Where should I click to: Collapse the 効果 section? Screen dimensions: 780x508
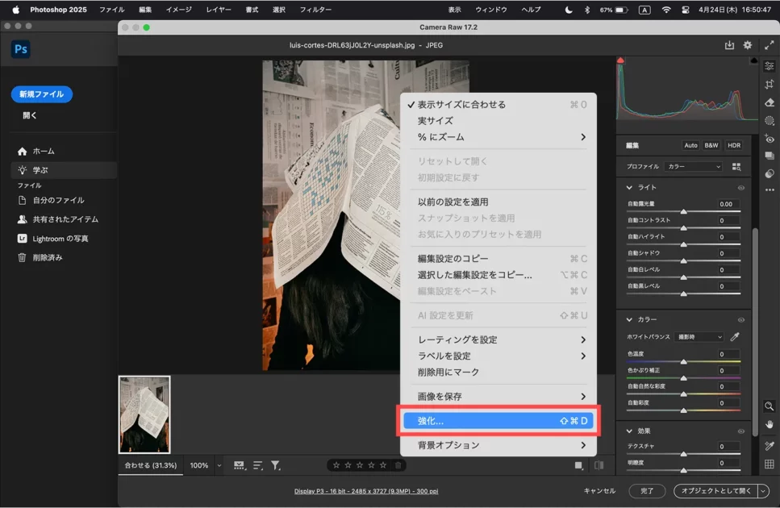[x=630, y=431]
